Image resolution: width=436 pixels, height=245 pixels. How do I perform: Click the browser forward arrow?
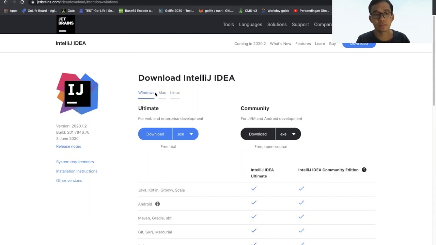pyautogui.click(x=14, y=2)
